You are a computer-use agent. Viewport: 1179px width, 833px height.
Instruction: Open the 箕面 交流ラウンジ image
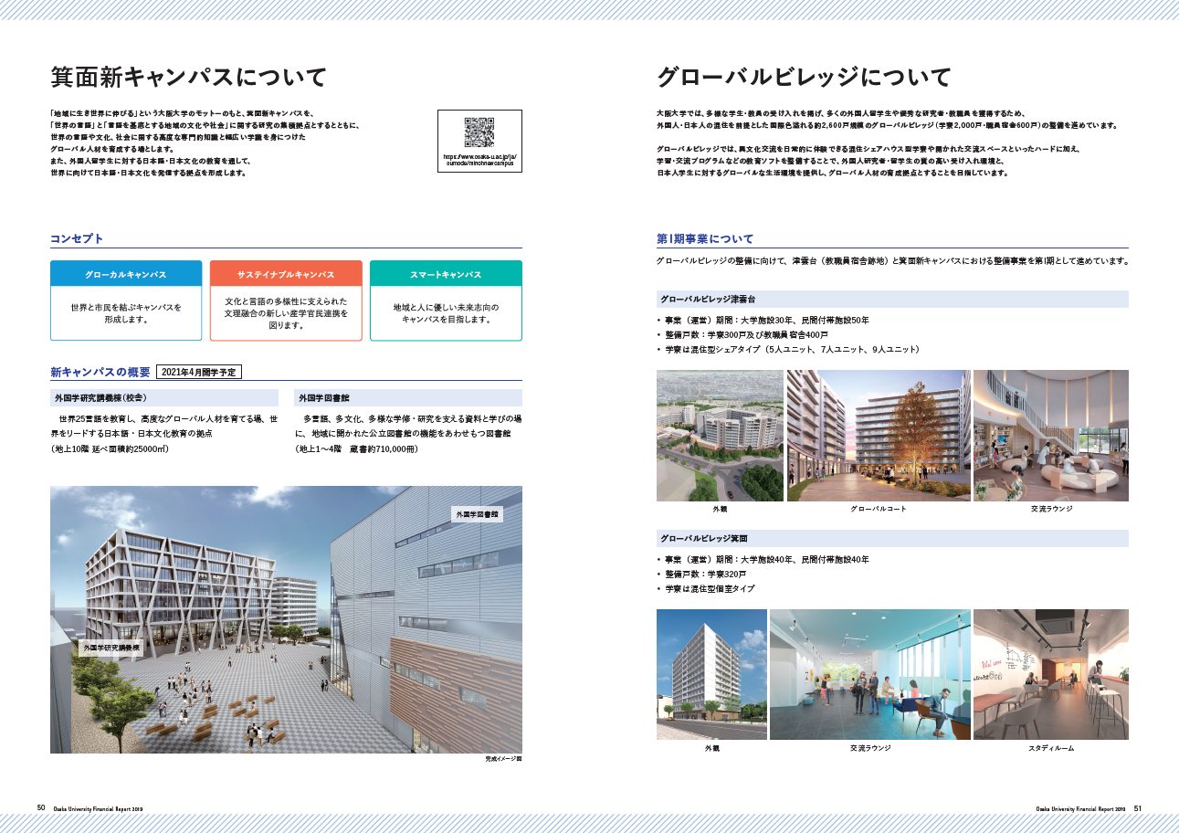[869, 674]
